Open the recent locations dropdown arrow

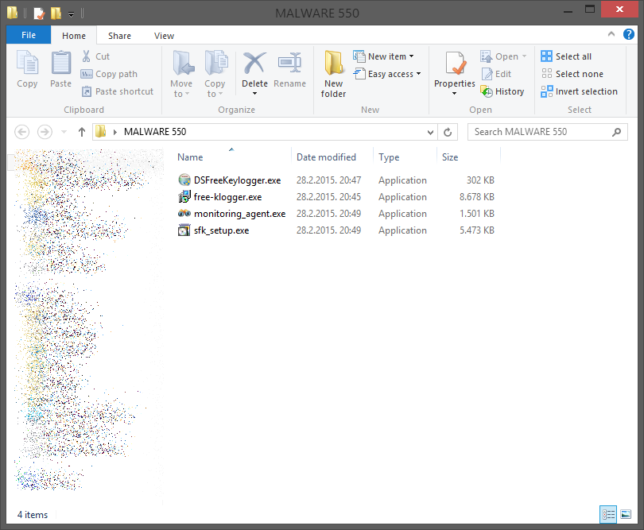[64, 132]
